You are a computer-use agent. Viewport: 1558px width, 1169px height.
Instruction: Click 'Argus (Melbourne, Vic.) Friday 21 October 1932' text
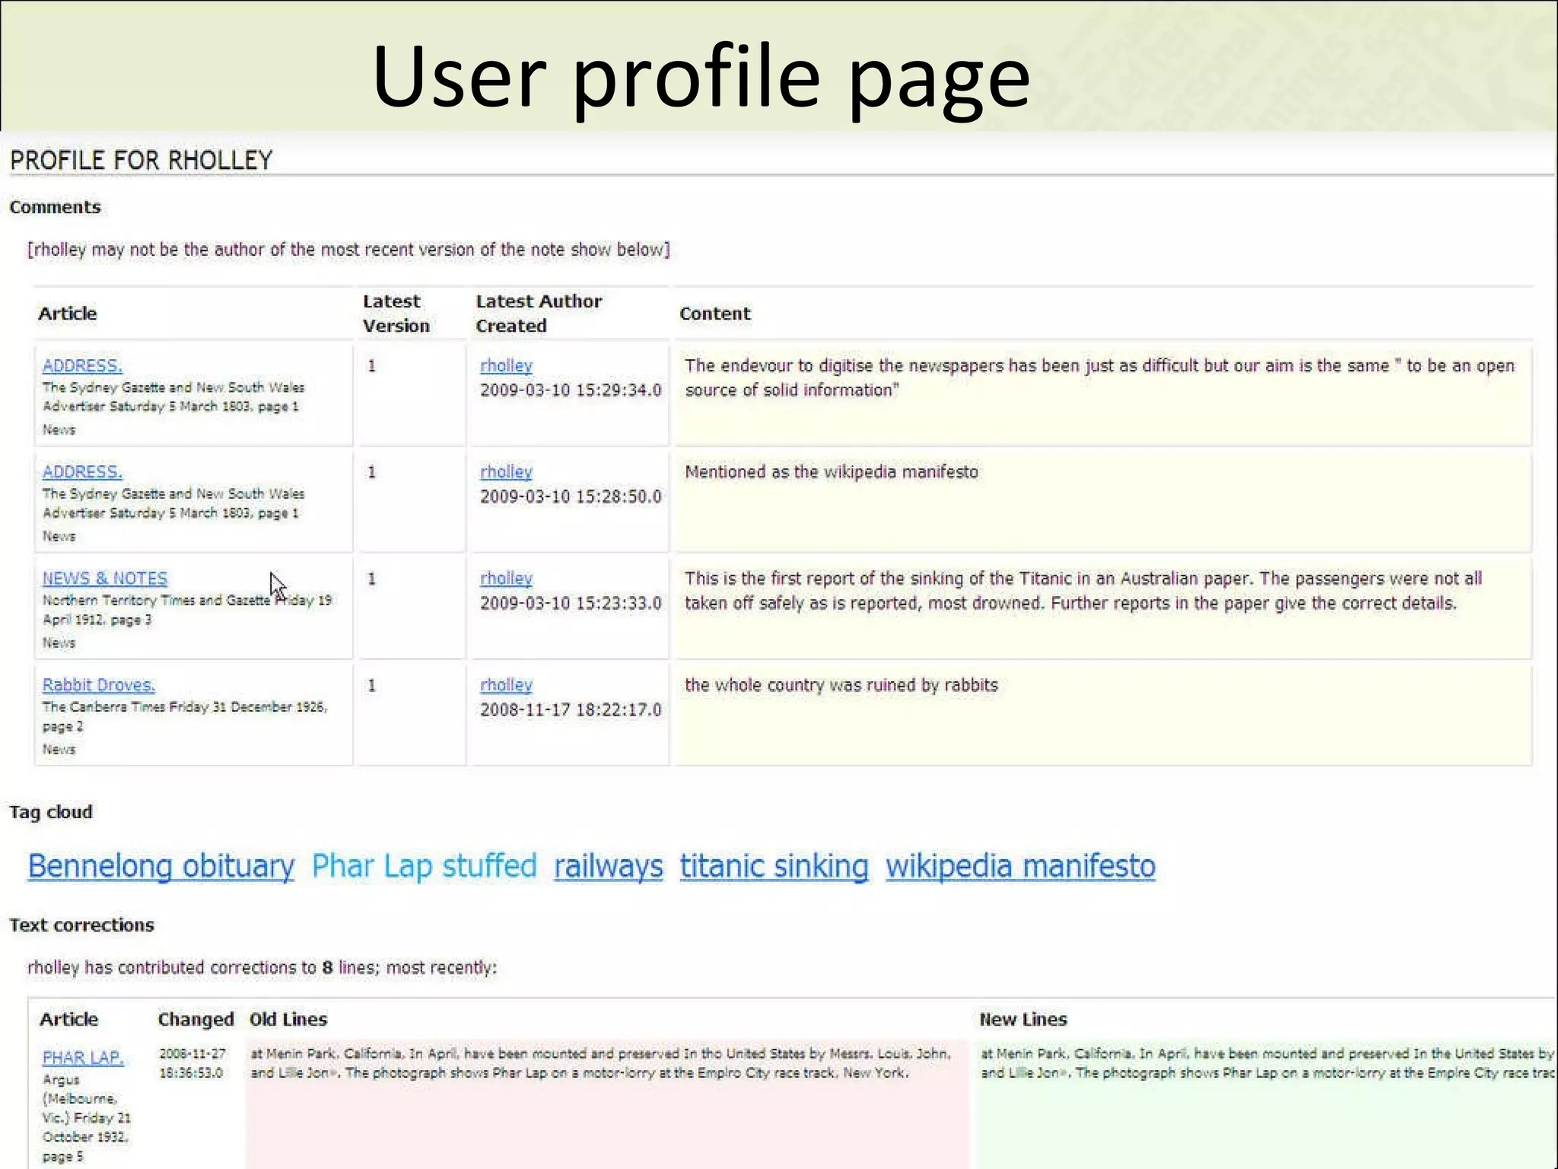(x=86, y=1108)
